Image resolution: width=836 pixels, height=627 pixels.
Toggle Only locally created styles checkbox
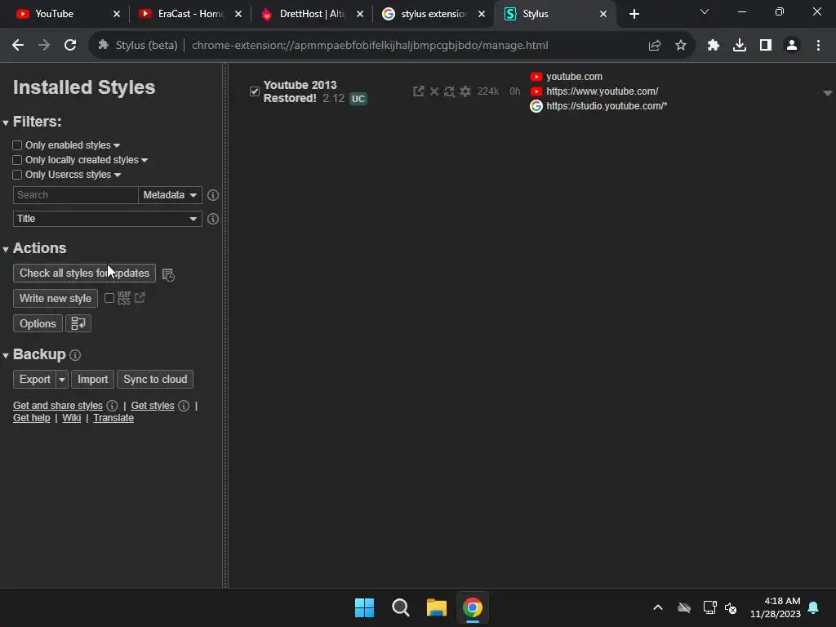[x=17, y=160]
